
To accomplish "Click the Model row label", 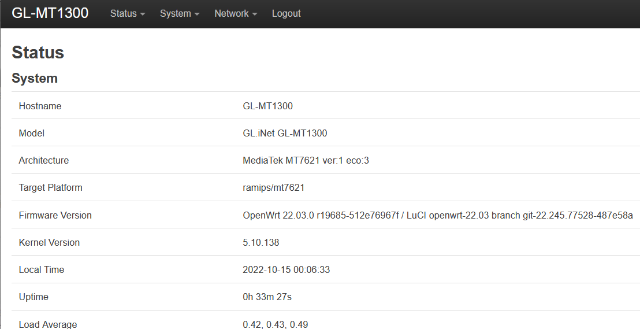I will 31,133.
